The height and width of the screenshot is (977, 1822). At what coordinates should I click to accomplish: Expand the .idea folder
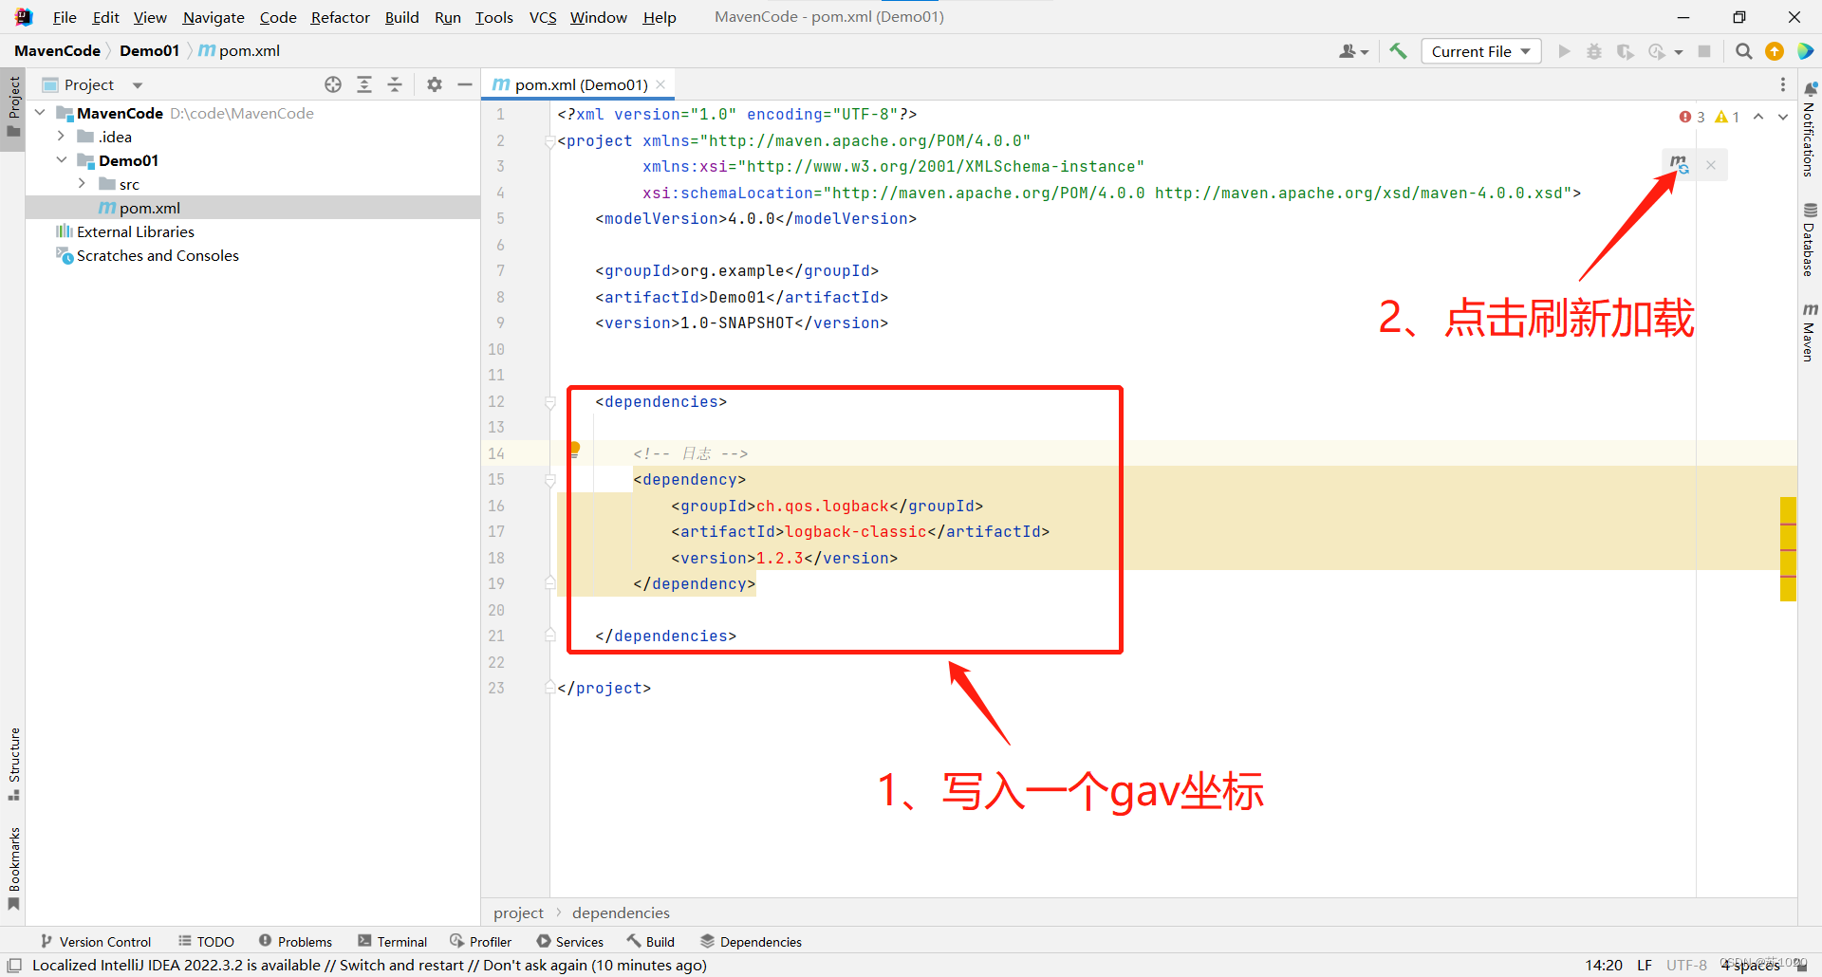[x=61, y=137]
